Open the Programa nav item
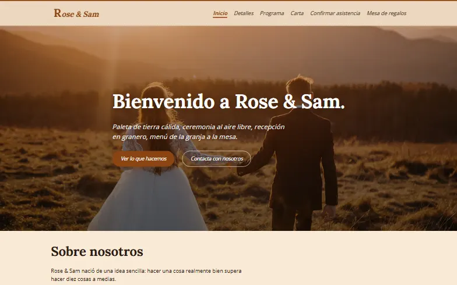457x285 pixels. click(x=272, y=13)
